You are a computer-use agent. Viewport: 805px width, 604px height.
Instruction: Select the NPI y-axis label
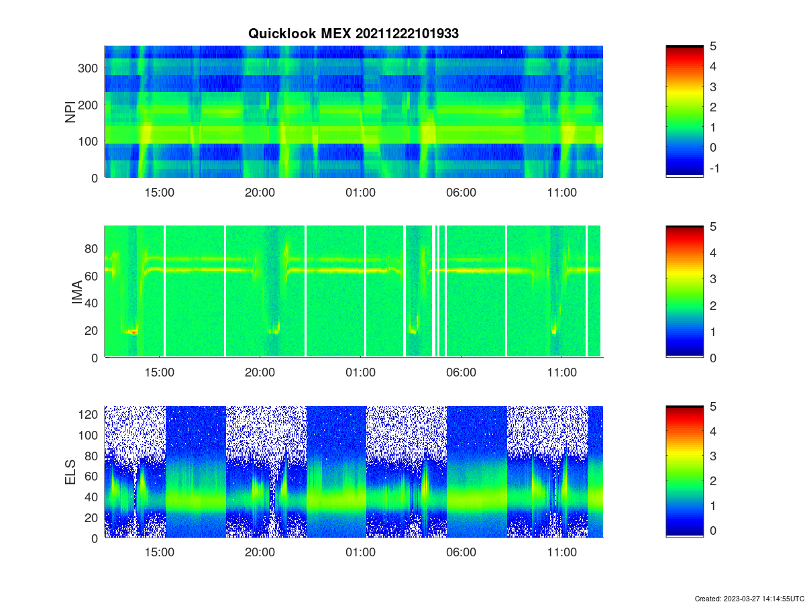[70, 111]
